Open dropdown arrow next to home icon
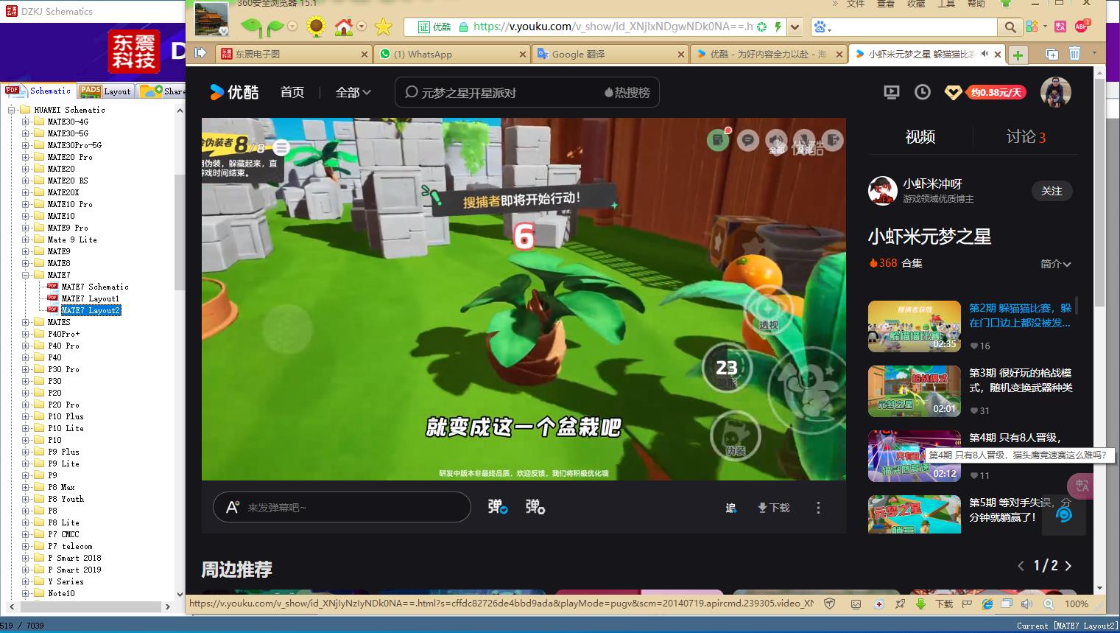The height and width of the screenshot is (633, 1120). click(x=362, y=27)
